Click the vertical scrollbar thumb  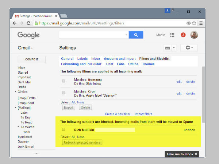(204, 94)
